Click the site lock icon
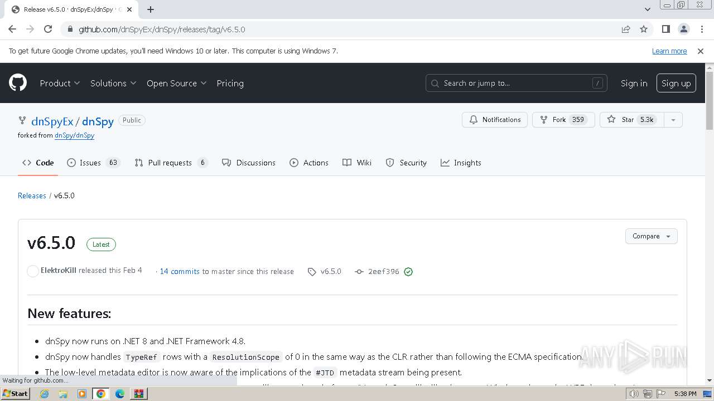This screenshot has height=401, width=714. coord(70,29)
